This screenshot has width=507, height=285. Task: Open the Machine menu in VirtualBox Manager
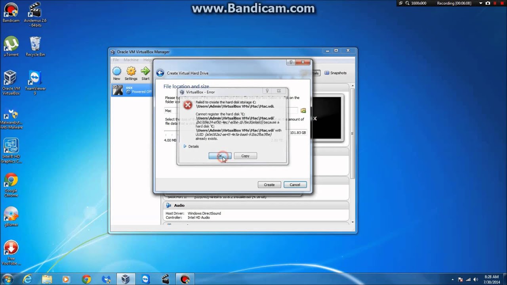[131, 60]
